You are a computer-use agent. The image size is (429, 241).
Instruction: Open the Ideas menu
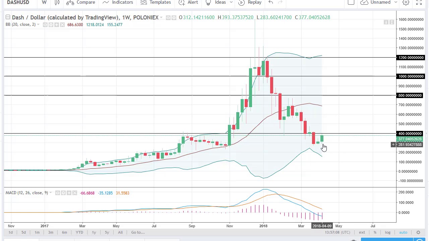pos(216,2)
